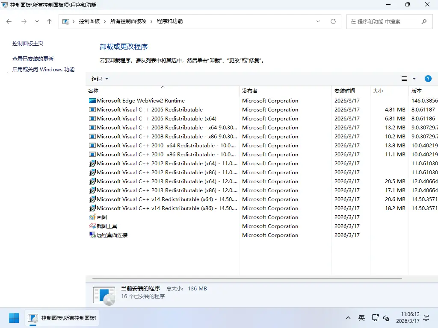Click size cell 20.5 MB
438x328 pixels.
[x=395, y=181]
